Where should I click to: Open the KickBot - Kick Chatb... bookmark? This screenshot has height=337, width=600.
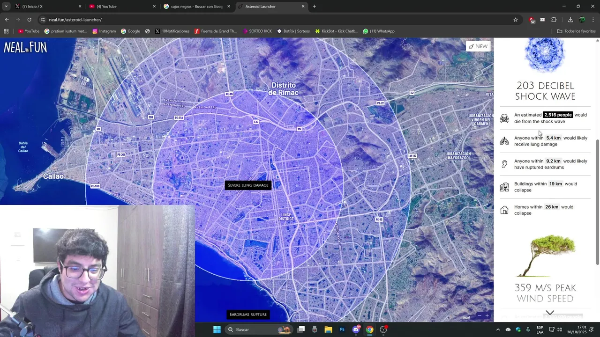tap(337, 31)
